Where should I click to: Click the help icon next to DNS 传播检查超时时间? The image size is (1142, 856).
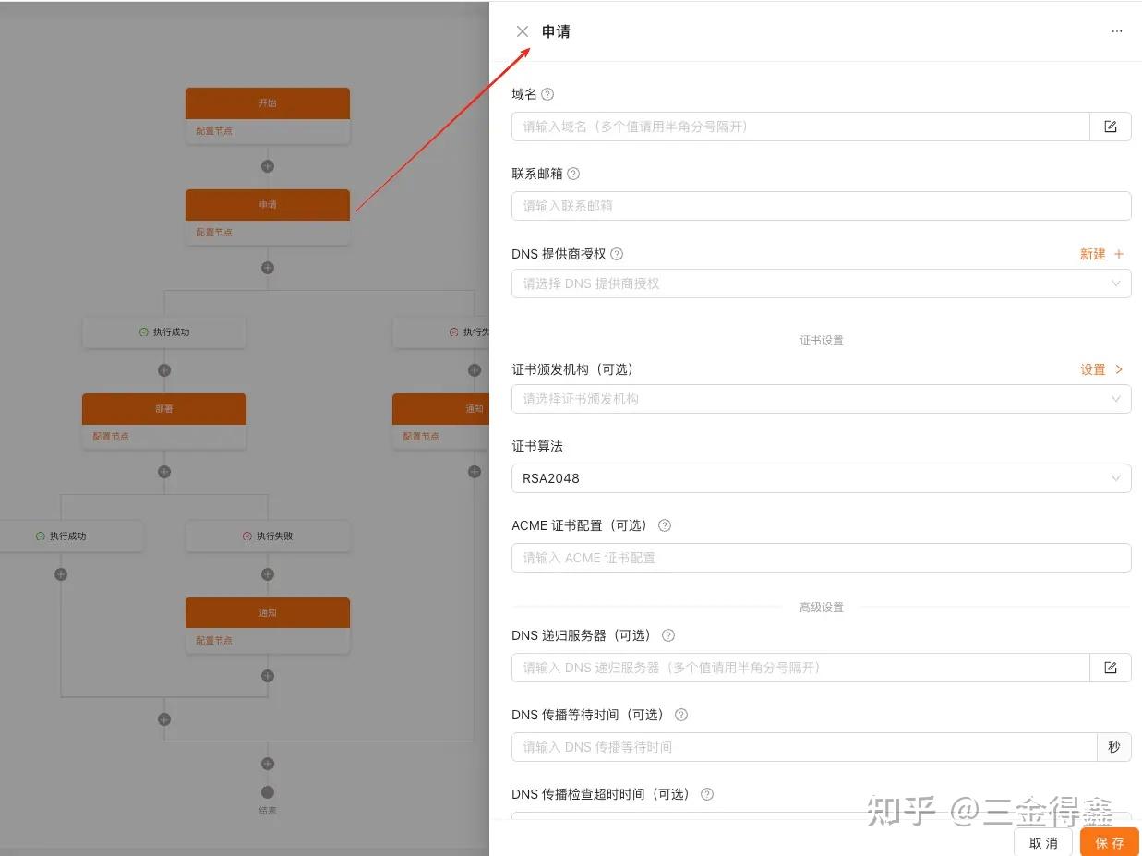click(706, 793)
